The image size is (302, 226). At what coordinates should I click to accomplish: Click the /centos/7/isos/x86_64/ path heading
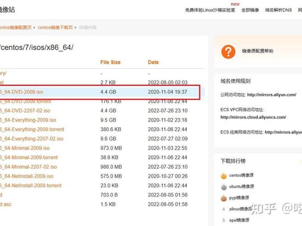click(x=37, y=47)
